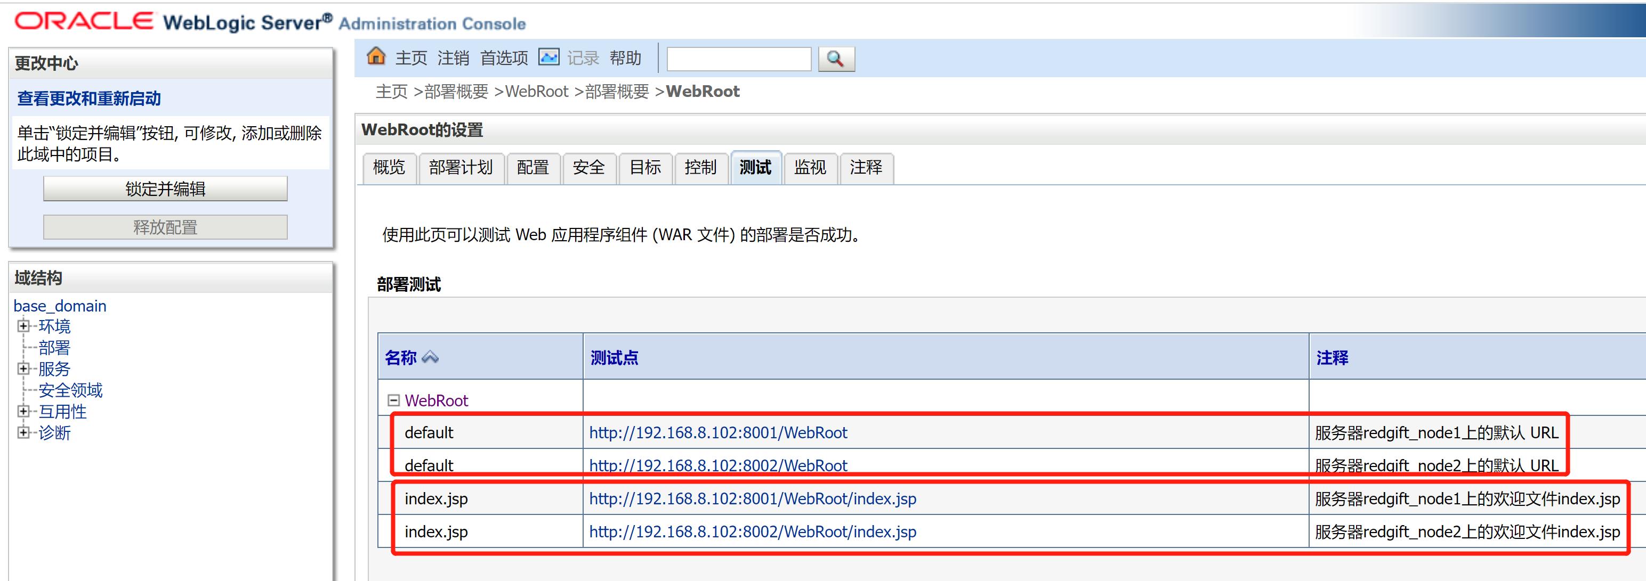Open 环境 in domain tree
Viewport: 1646px width, 581px height.
(x=54, y=326)
